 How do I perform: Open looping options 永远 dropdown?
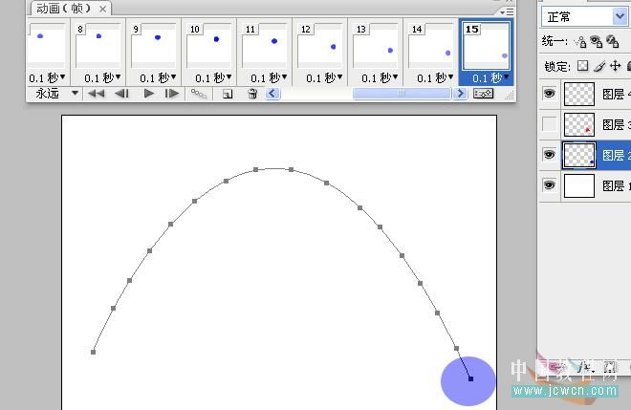pos(75,94)
